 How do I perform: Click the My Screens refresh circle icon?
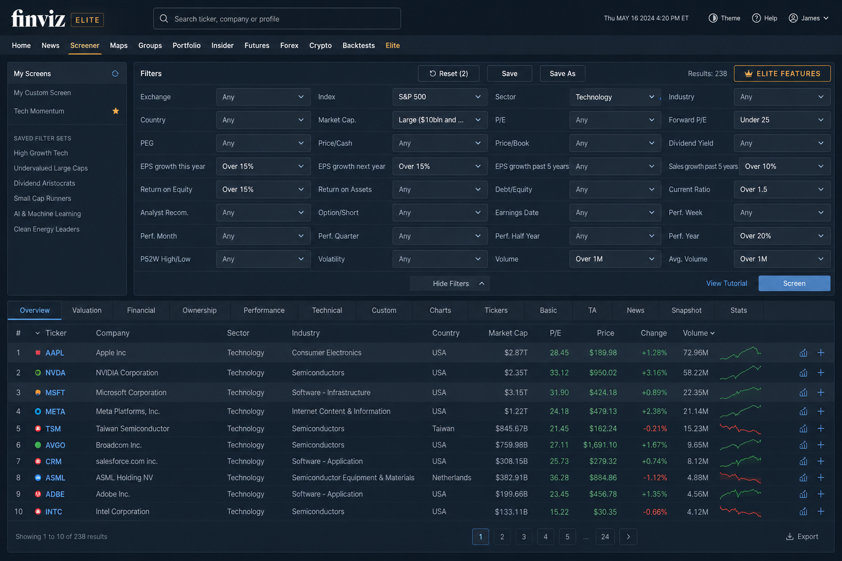point(115,73)
